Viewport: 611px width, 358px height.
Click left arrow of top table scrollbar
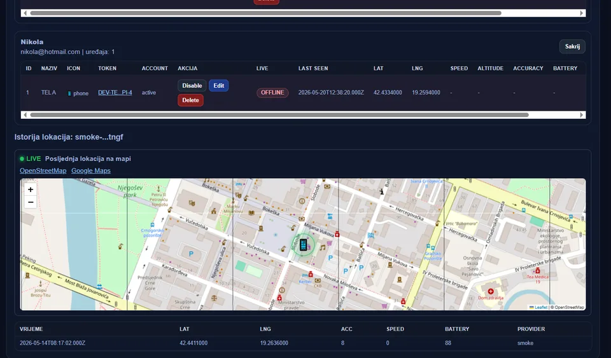[25, 13]
